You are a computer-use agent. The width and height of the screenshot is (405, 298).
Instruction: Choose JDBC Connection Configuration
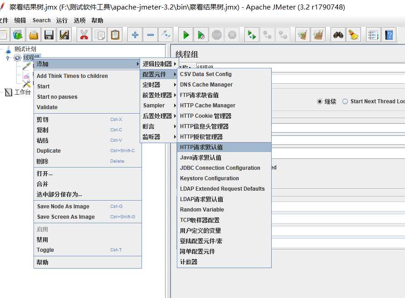pyautogui.click(x=224, y=168)
